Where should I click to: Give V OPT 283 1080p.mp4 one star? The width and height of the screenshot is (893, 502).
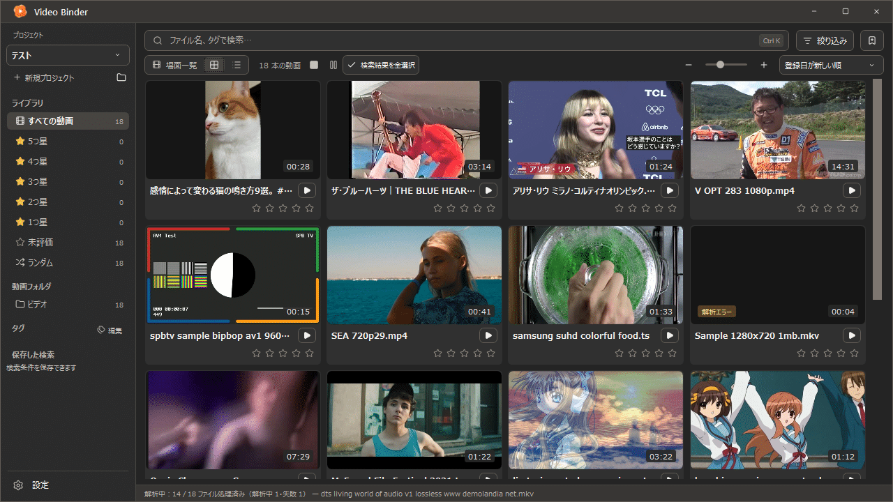tap(802, 208)
